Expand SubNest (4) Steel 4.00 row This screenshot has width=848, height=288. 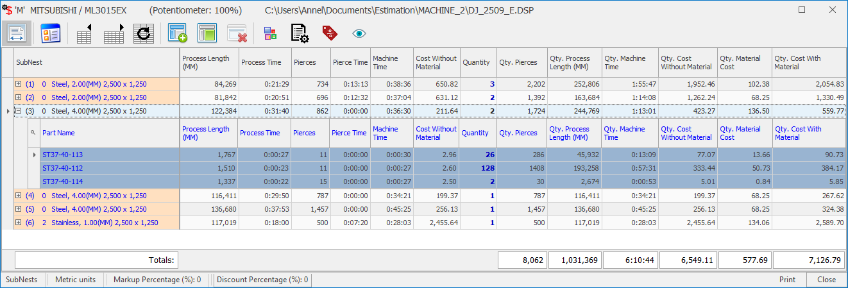tap(18, 196)
